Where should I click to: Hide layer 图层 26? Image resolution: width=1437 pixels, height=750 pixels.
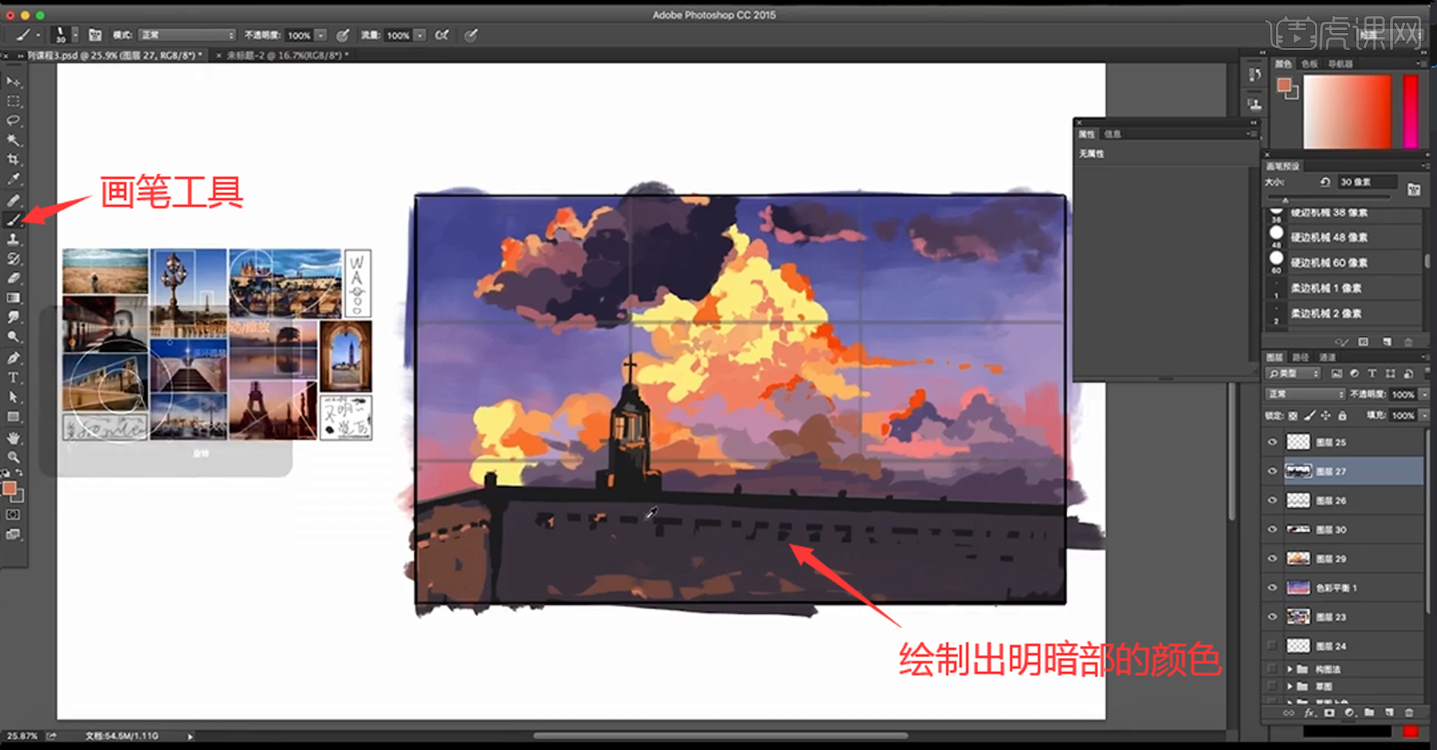pos(1272,500)
